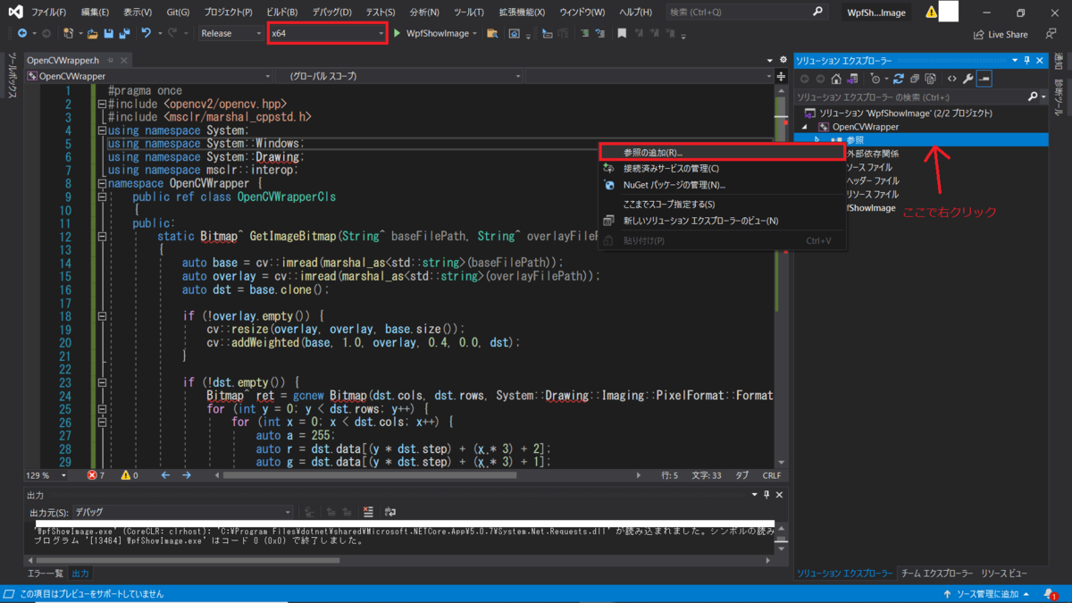Click the Solution Explorer search field
This screenshot has height=603, width=1072.
(909, 96)
